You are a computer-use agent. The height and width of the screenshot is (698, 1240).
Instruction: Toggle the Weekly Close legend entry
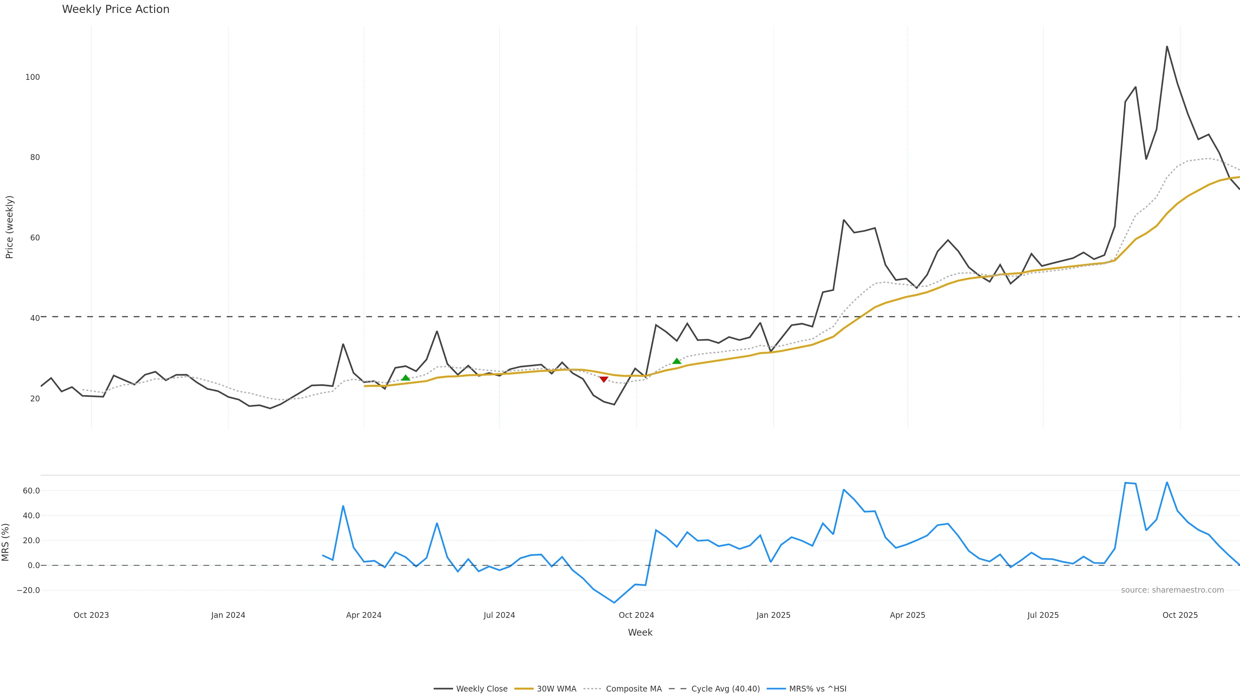tap(481, 689)
